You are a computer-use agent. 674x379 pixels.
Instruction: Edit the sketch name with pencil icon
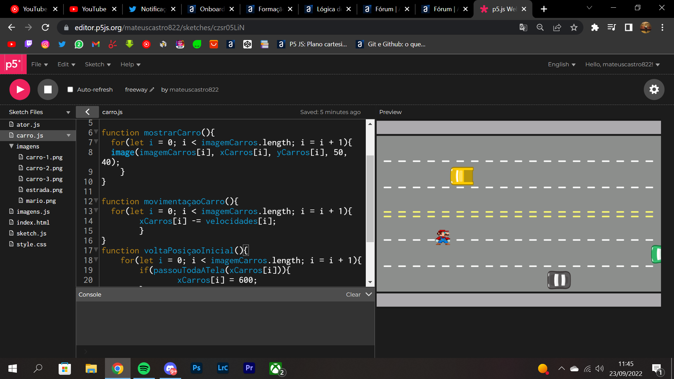click(x=152, y=89)
